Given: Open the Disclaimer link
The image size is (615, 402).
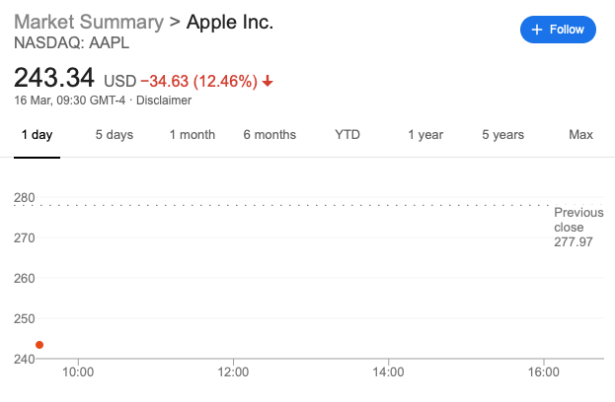Looking at the screenshot, I should tap(164, 100).
